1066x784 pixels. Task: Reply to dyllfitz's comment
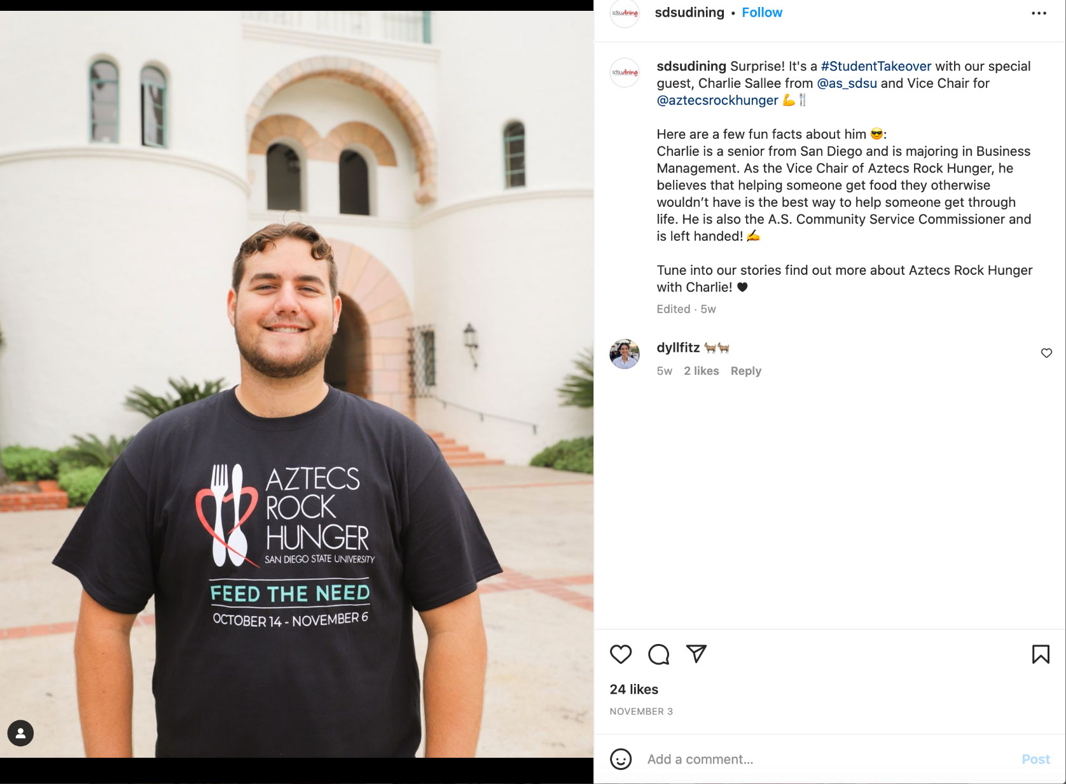click(x=745, y=371)
